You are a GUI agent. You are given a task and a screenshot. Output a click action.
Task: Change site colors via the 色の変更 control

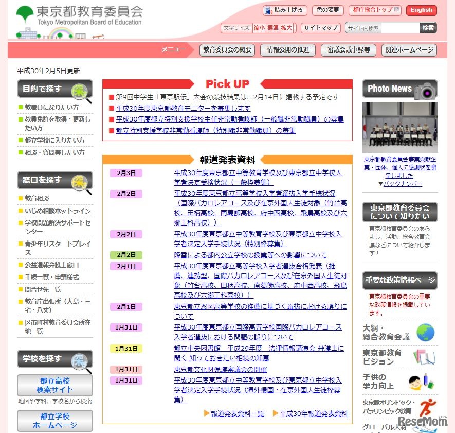click(x=329, y=10)
